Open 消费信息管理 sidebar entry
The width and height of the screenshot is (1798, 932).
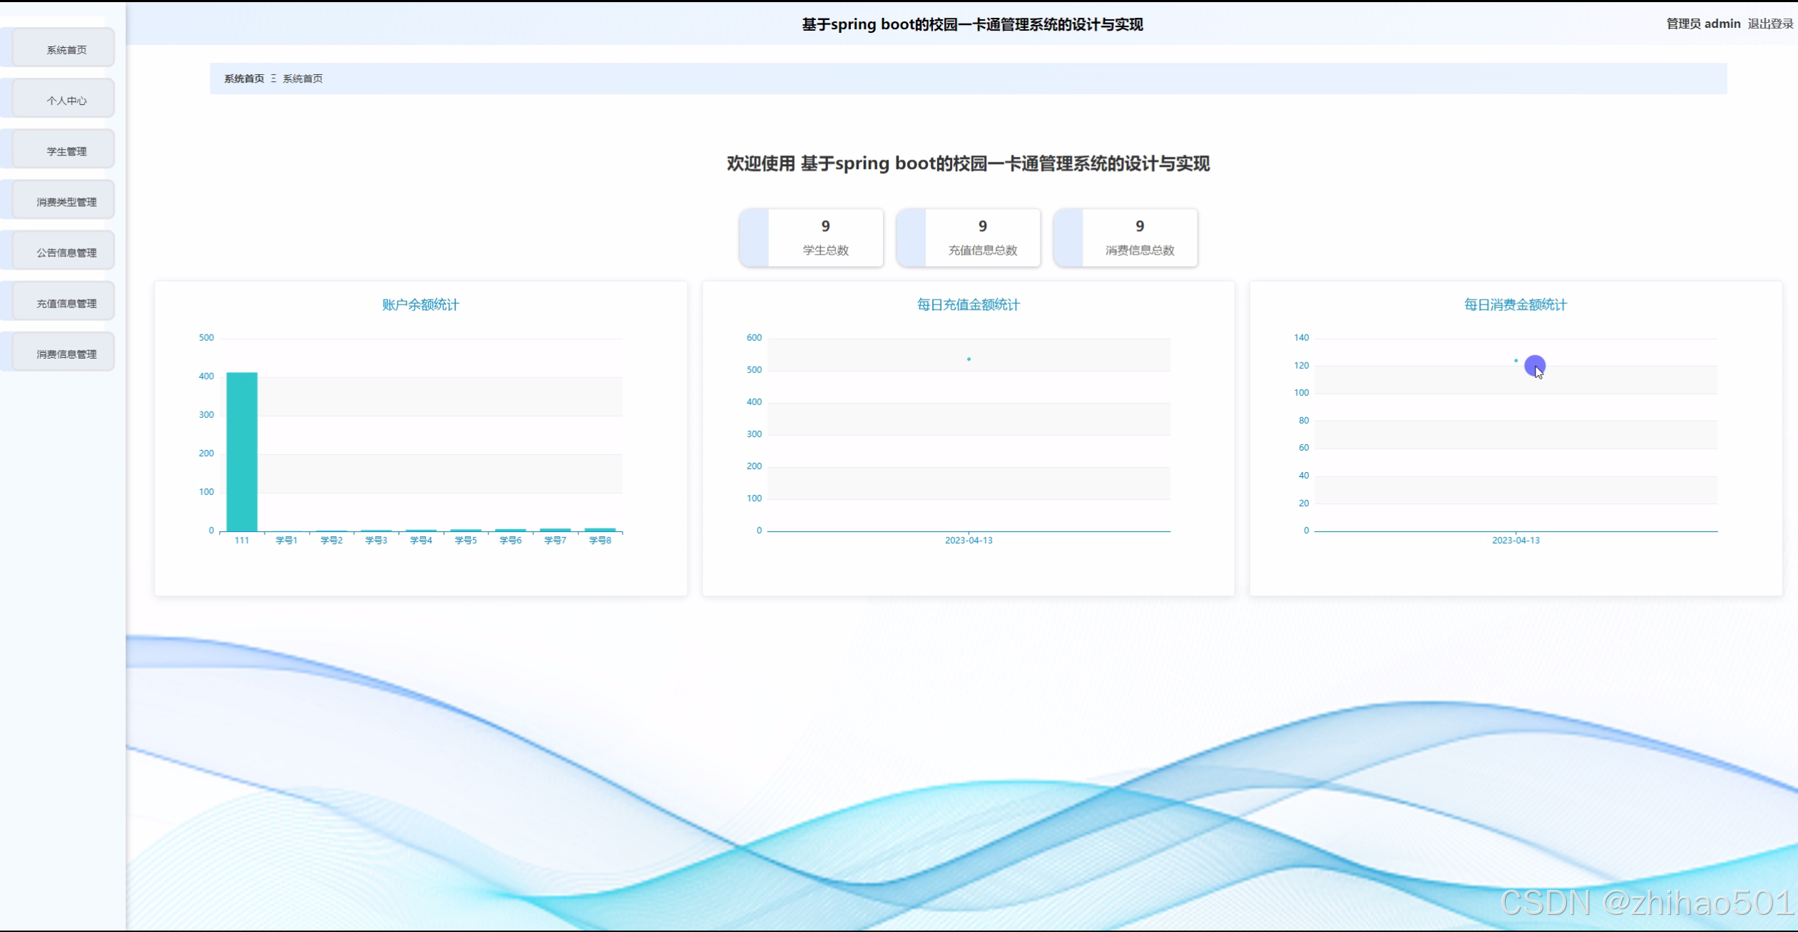pyautogui.click(x=66, y=353)
